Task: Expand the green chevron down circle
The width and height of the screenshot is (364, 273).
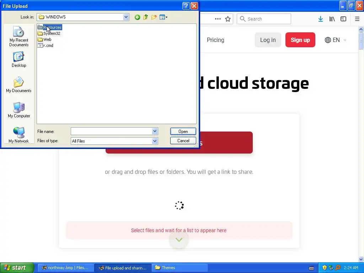Action: click(179, 240)
